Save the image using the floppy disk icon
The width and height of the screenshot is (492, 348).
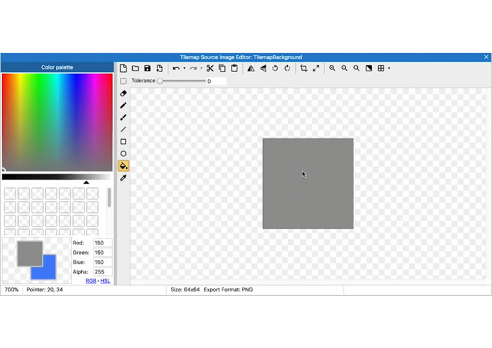click(x=148, y=68)
